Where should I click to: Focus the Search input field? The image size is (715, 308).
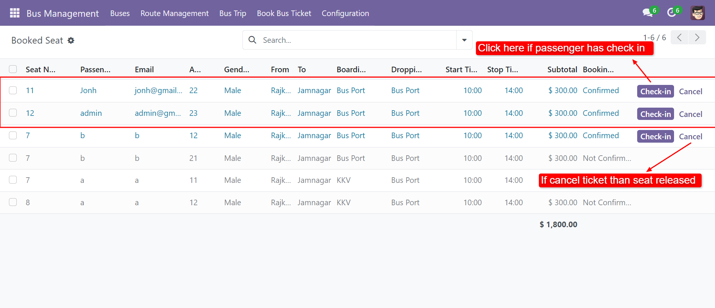[x=357, y=40]
